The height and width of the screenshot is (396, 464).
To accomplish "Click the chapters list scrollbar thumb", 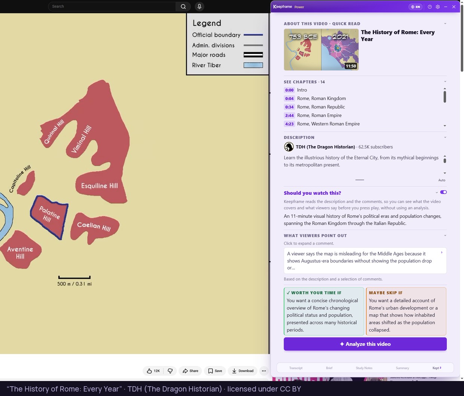I will coord(445,97).
